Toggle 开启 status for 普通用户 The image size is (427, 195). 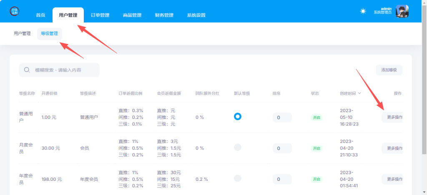pos(316,118)
